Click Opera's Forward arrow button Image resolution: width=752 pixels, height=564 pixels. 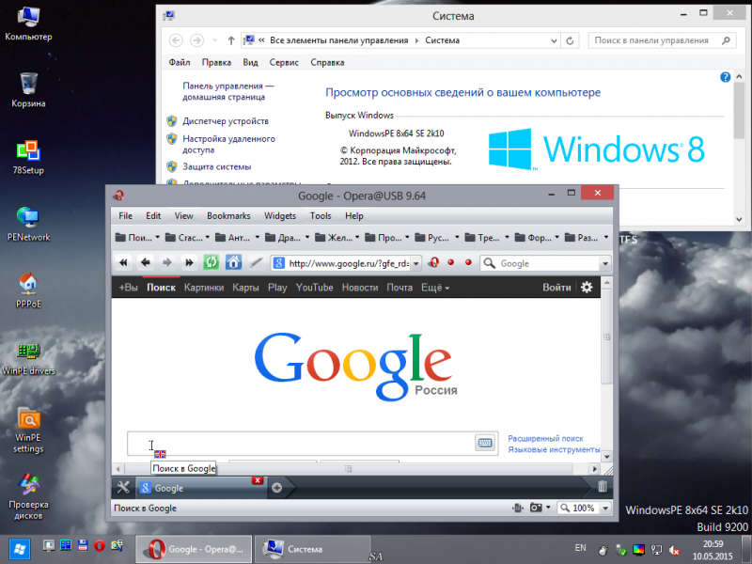(x=167, y=263)
